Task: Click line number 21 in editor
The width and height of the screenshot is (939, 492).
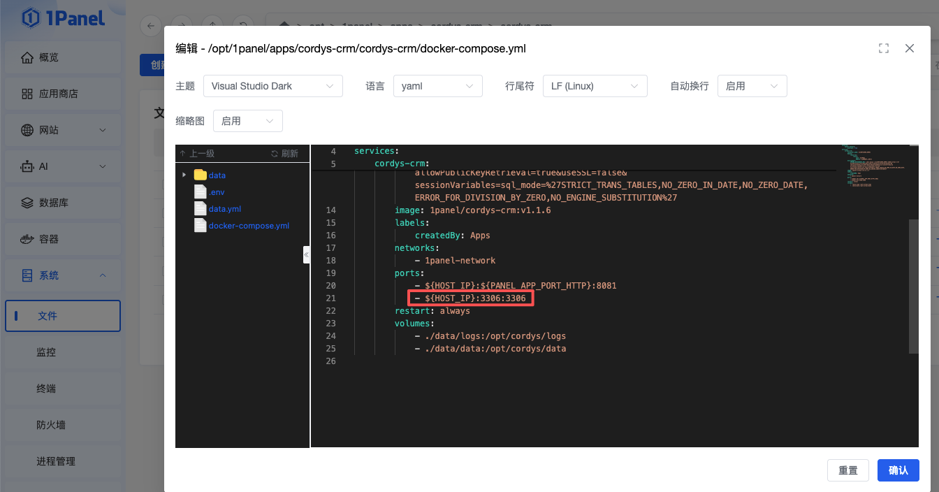Action: 330,298
